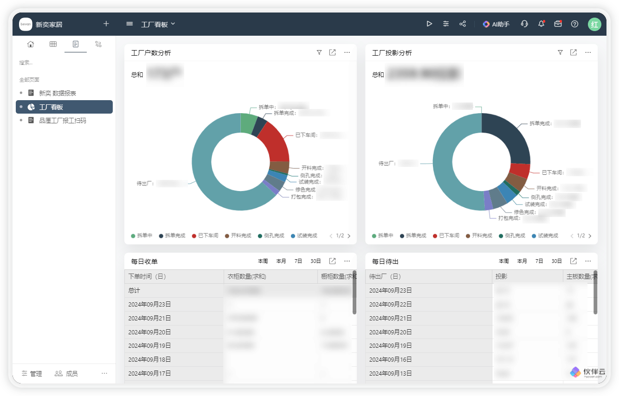
Task: Toggle 拆单完成 legend in 工厂户数分析
Action: click(x=172, y=236)
